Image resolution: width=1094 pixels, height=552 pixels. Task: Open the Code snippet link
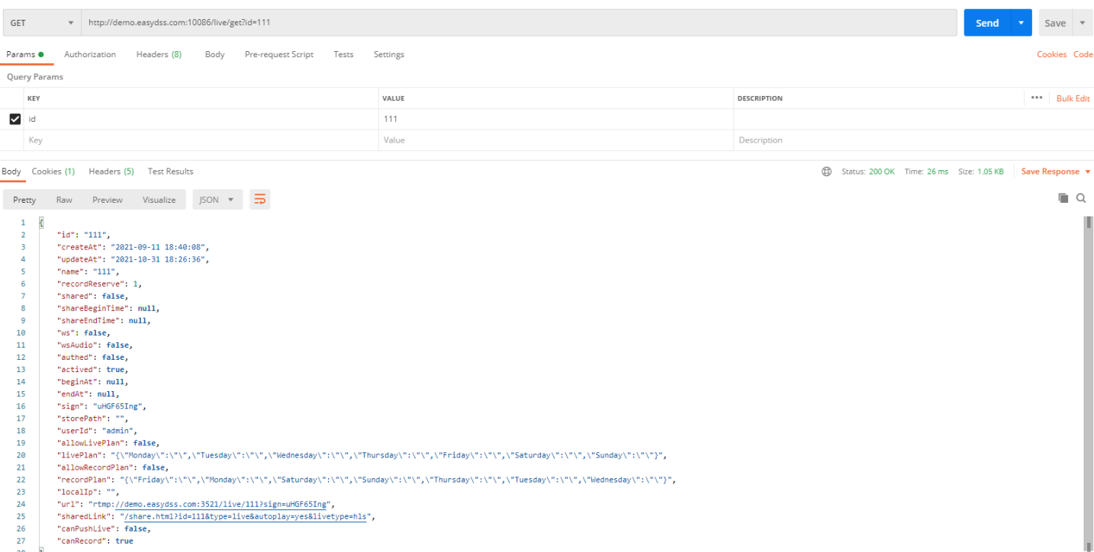[x=1083, y=54]
